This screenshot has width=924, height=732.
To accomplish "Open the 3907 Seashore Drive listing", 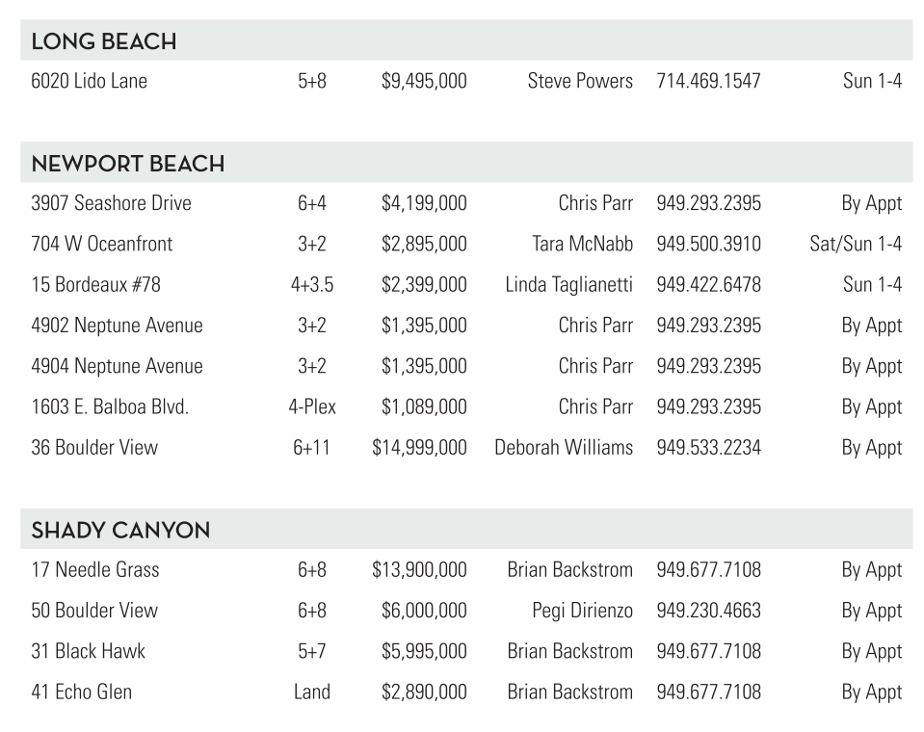I will click(x=111, y=203).
